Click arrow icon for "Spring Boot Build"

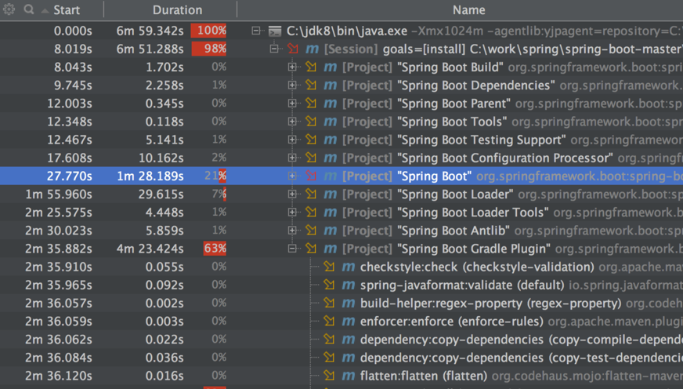311,67
